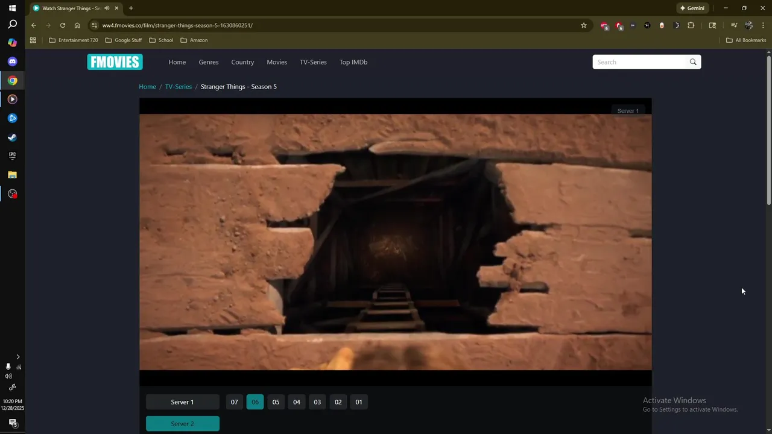The height and width of the screenshot is (434, 772).
Task: Open Epic Games launcher from taskbar
Action: [12, 156]
